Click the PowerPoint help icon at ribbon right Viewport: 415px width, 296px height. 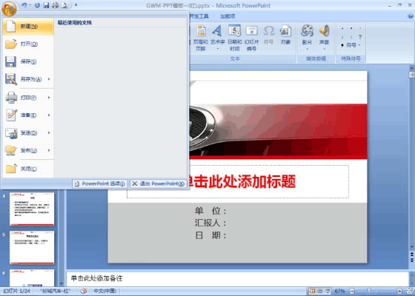point(411,16)
